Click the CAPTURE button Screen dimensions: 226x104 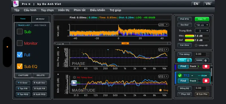(x=23, y=75)
